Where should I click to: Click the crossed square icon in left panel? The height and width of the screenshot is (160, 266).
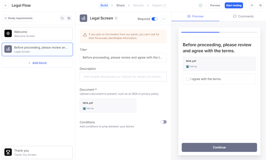69,18
